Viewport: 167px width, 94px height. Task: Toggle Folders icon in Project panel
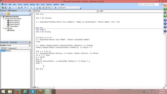pyautogui.click(x=8, y=14)
